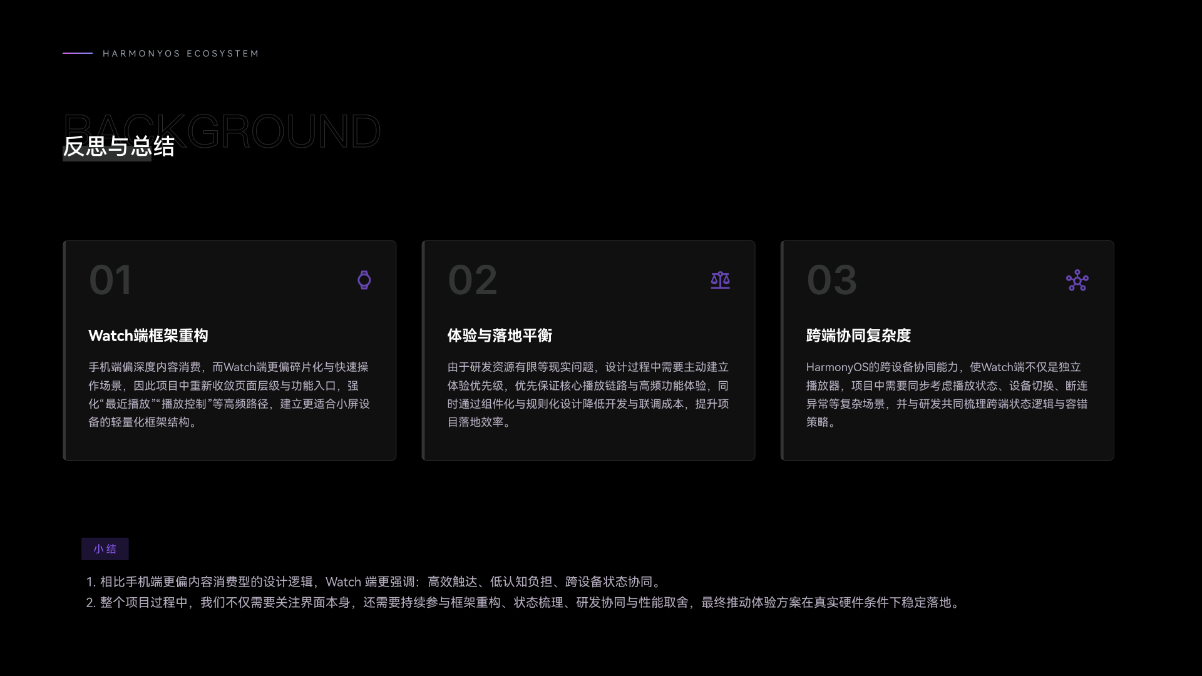
Task: Click summary line 2 starting 整个项目过程中
Action: (x=525, y=603)
